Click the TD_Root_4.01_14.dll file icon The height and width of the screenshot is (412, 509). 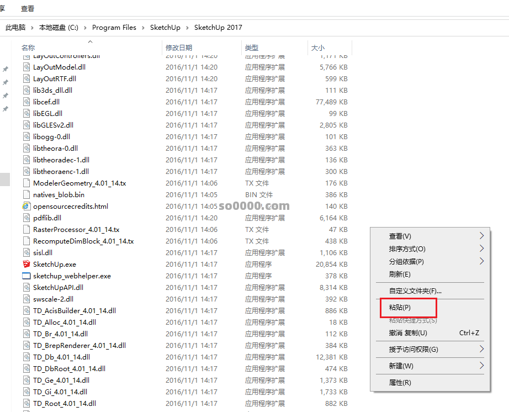point(26,404)
